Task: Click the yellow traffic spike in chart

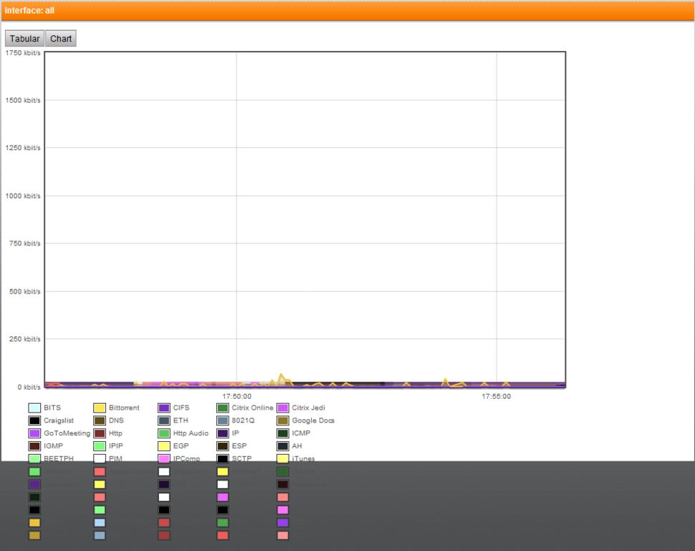Action: [281, 376]
